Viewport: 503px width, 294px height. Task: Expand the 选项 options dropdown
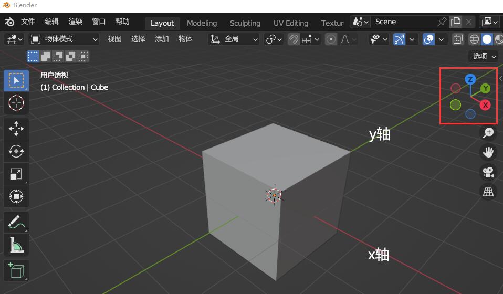(484, 56)
